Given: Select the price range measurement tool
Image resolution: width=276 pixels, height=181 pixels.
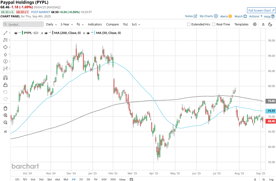Looking at the screenshot, I should 5,68.
